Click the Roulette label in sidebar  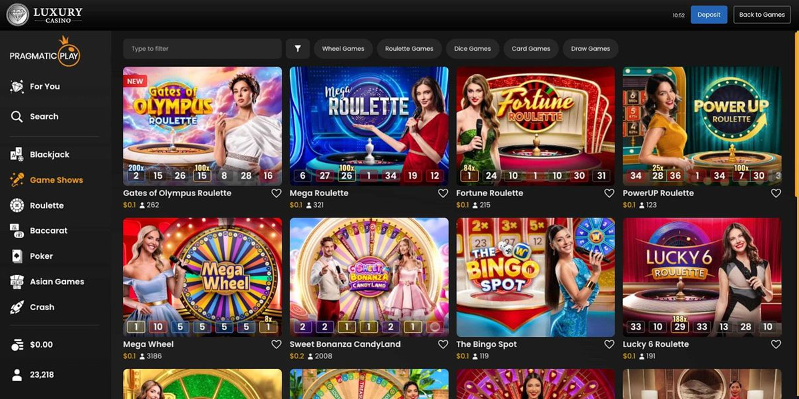[47, 206]
